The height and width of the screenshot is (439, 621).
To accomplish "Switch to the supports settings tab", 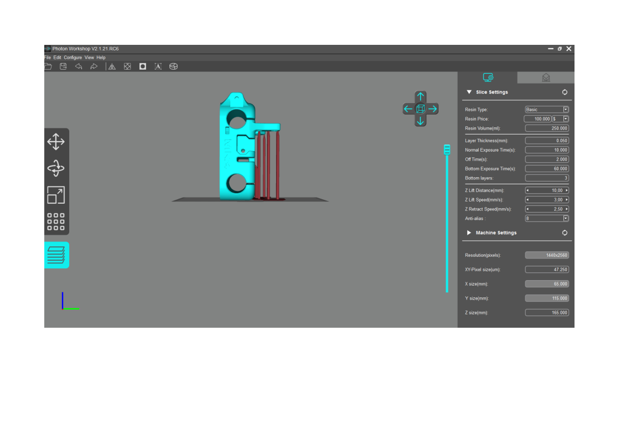I will coord(546,78).
